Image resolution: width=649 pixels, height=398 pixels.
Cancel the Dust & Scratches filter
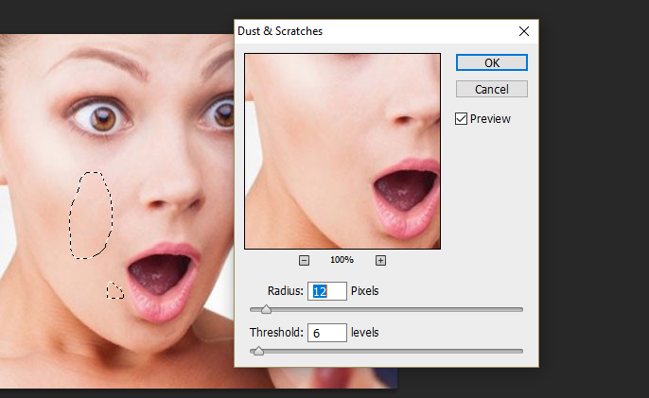[492, 90]
